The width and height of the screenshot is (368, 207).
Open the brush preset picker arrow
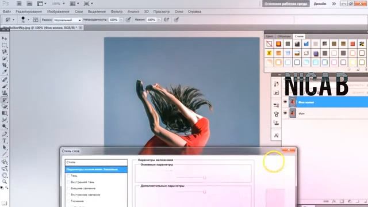[28, 20]
